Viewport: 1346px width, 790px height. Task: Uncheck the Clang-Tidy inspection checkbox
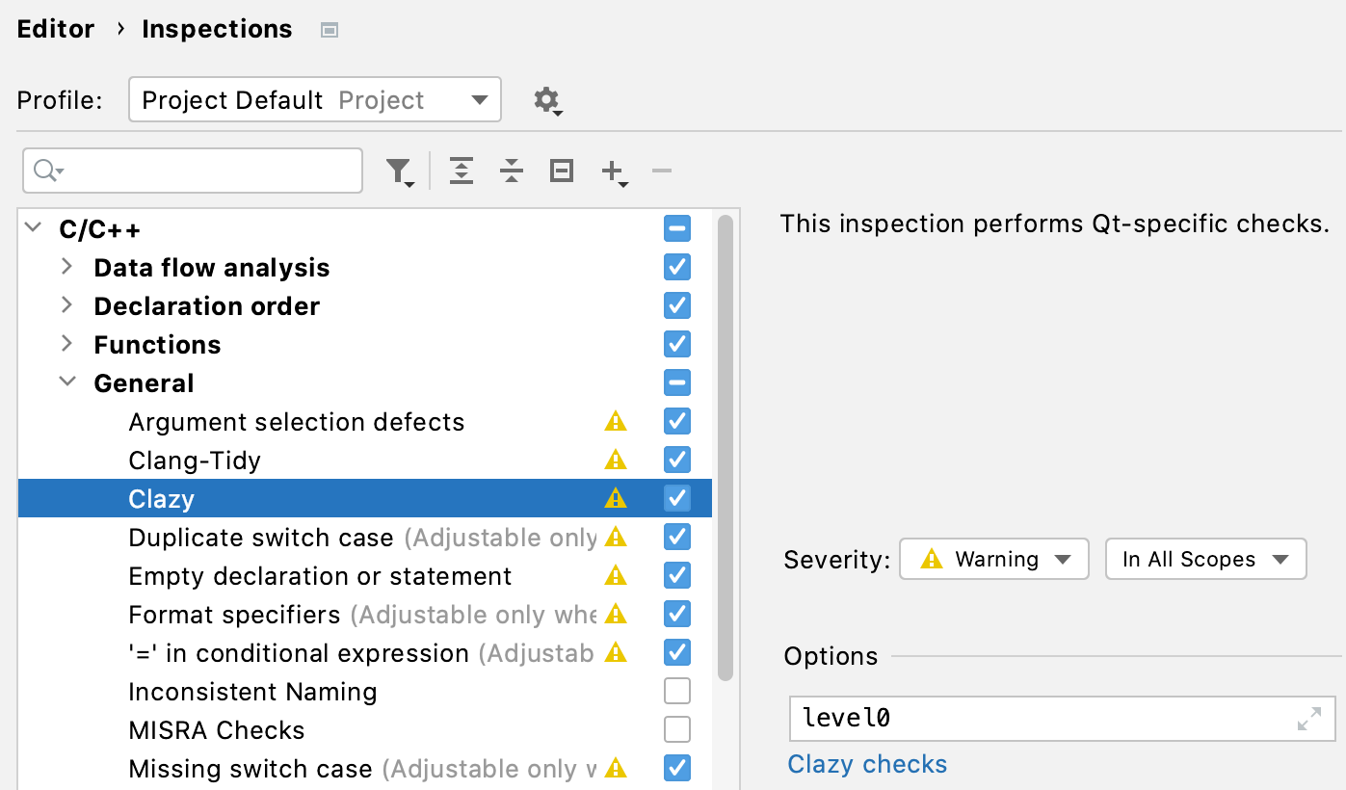tap(677, 460)
